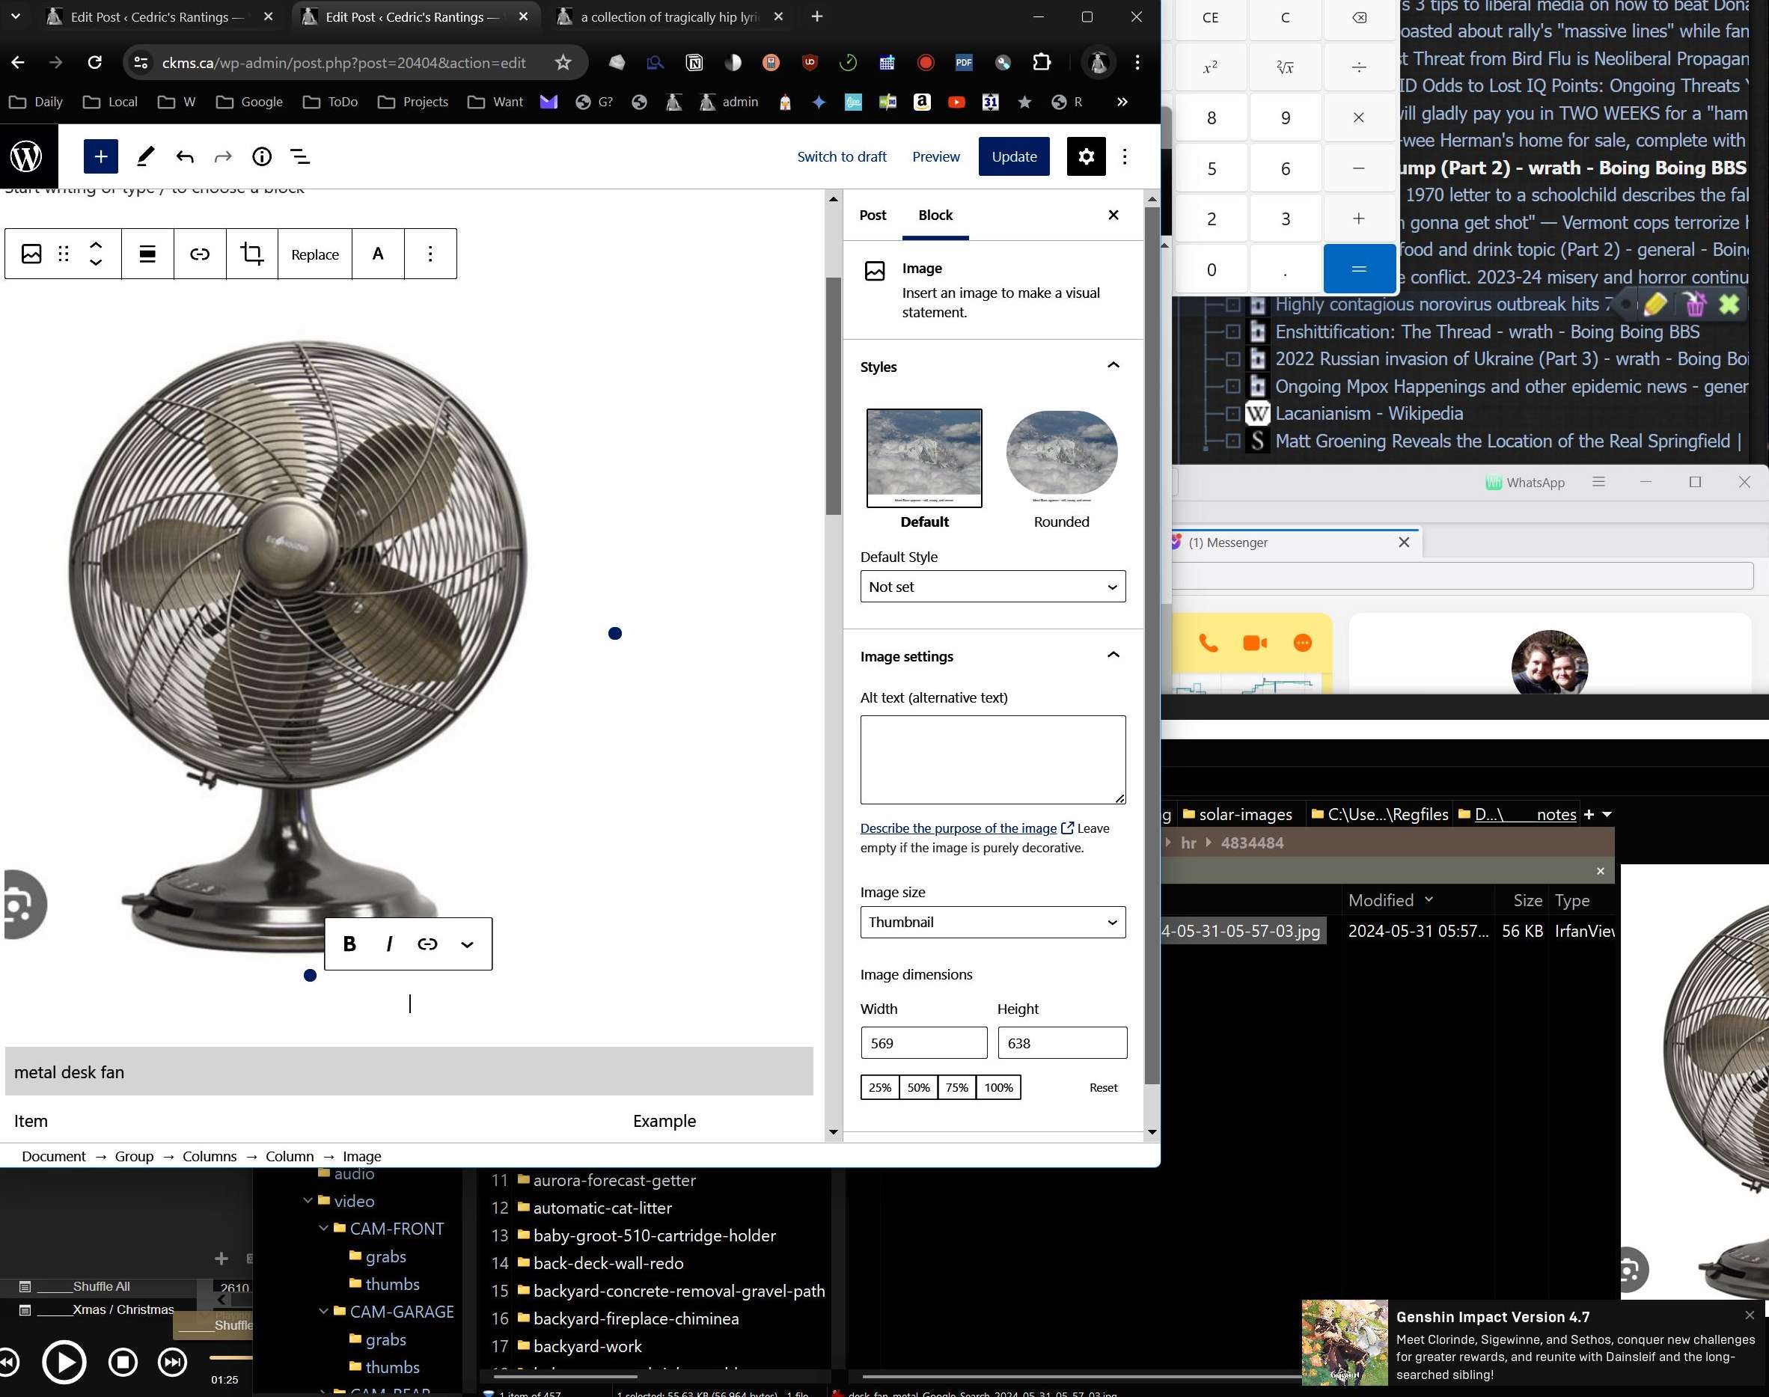Click the image alignment toolbar icon
The image size is (1769, 1397).
(147, 254)
